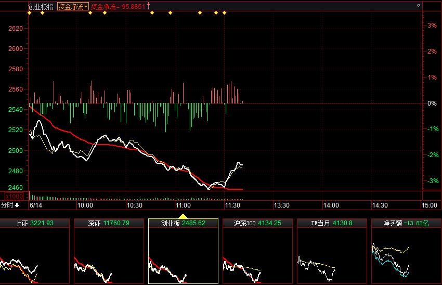
Task: Click the 创业板指 index title
Action: pos(41,6)
